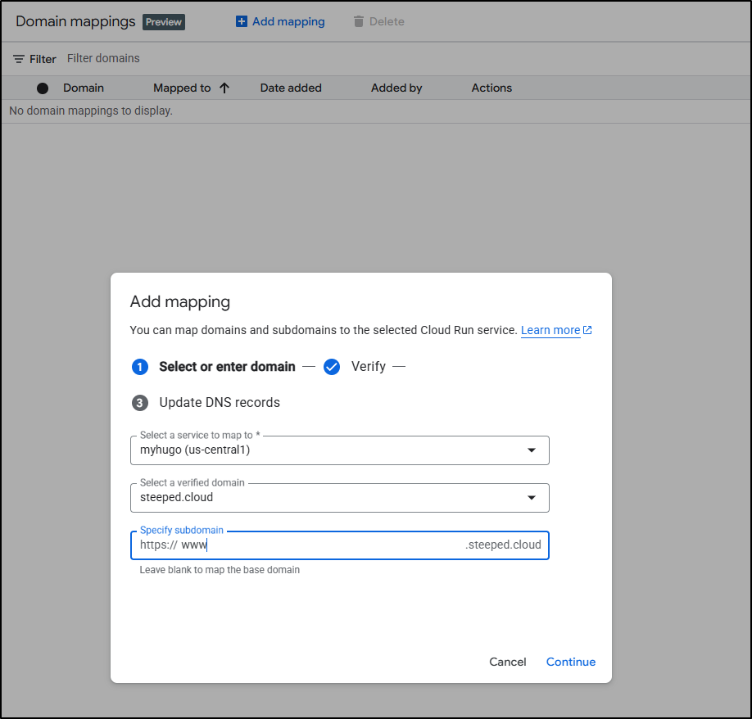Click the service dropdown arrow
The image size is (752, 719).
(532, 450)
